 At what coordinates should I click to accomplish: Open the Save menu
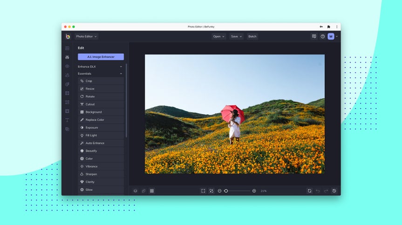pos(236,37)
